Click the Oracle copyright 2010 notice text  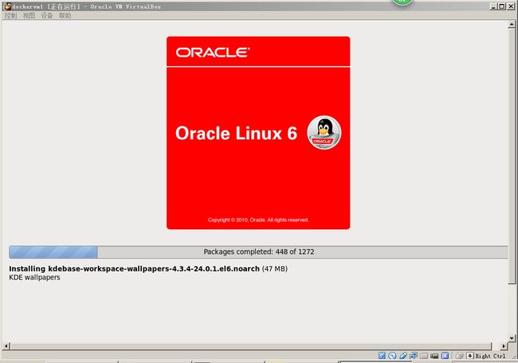pyautogui.click(x=258, y=220)
